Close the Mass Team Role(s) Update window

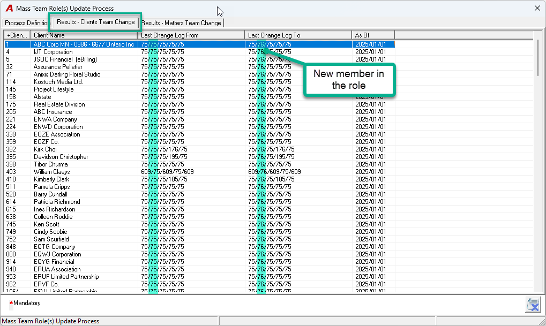pyautogui.click(x=537, y=8)
